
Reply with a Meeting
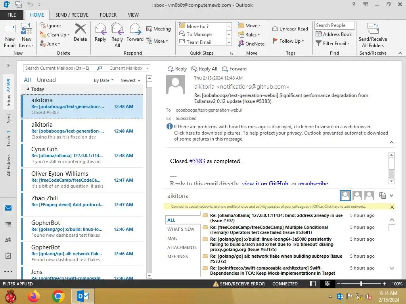click(x=159, y=28)
